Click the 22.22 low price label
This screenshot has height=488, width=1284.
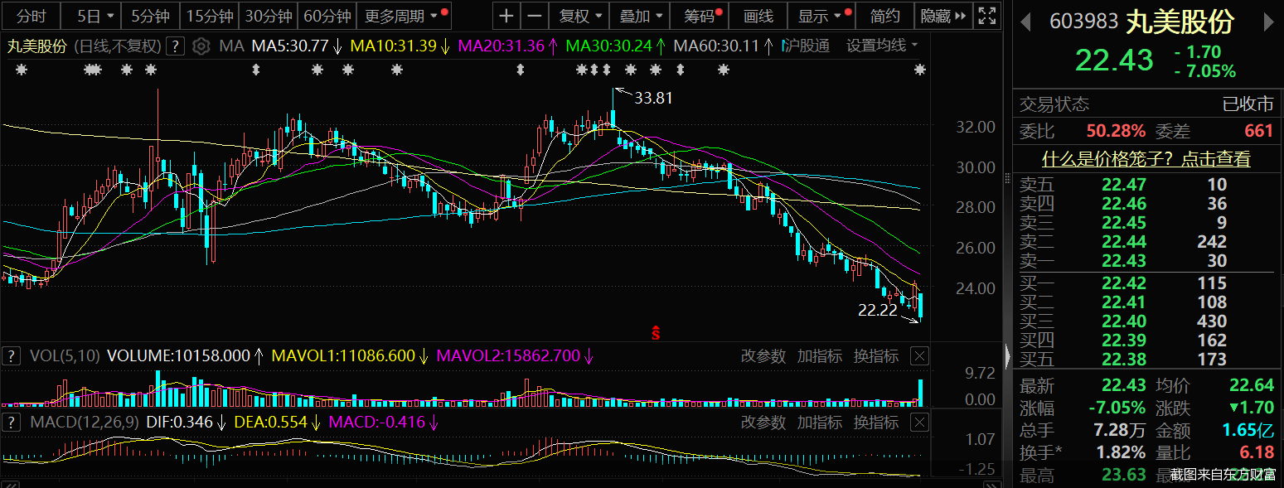pos(878,311)
